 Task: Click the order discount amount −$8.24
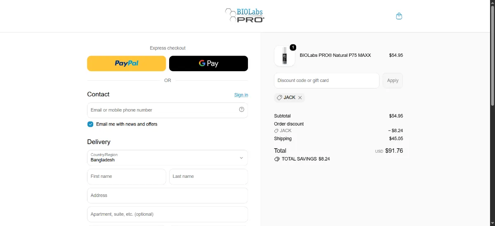pos(395,131)
